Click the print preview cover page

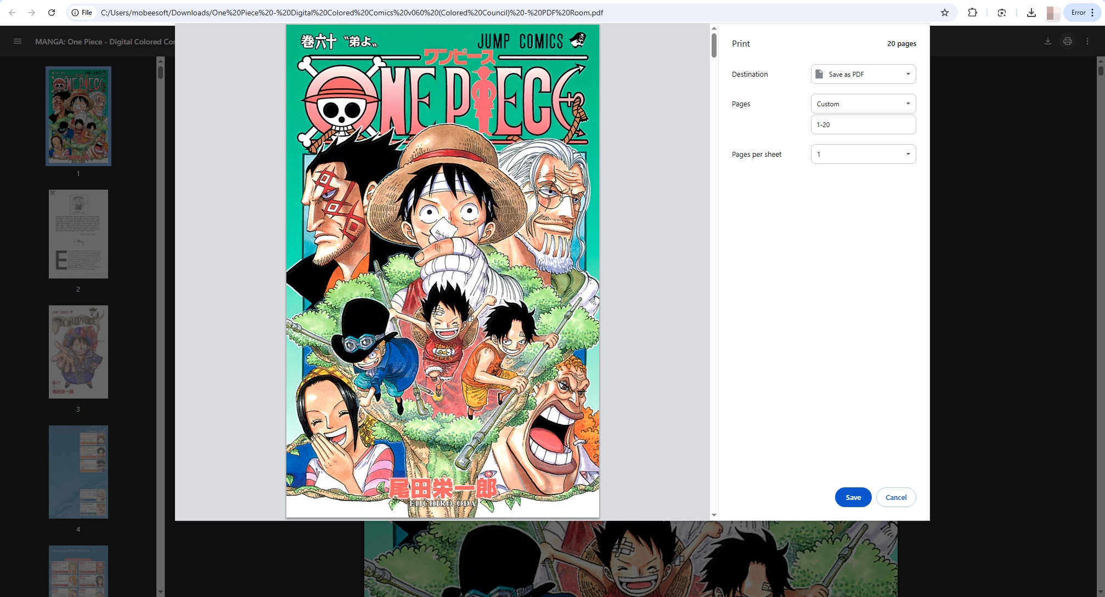(443, 271)
